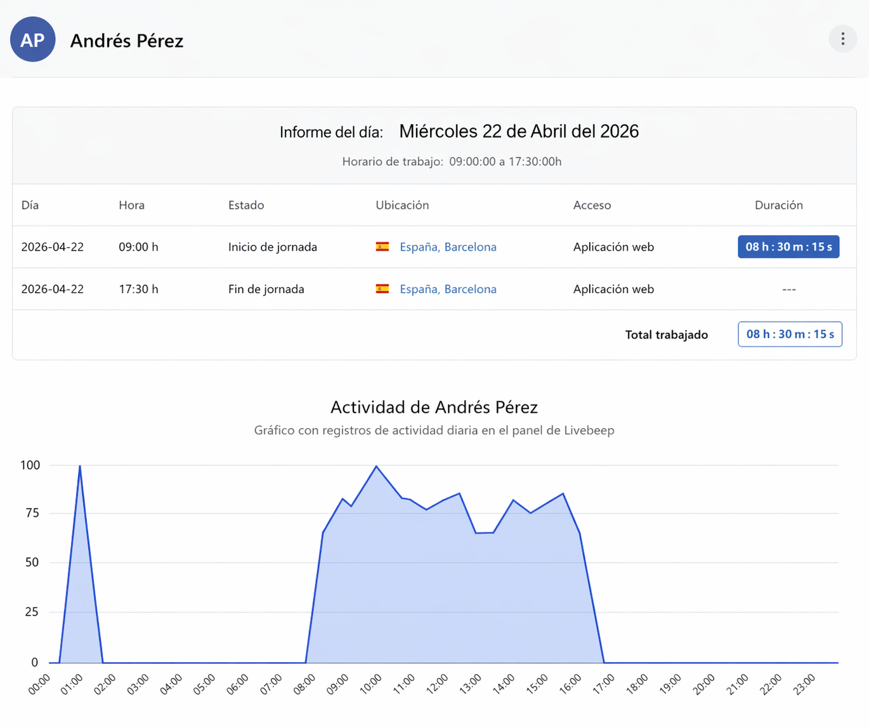Click the Inicio de jornada status cell
Image resolution: width=869 pixels, height=728 pixels.
coord(273,247)
